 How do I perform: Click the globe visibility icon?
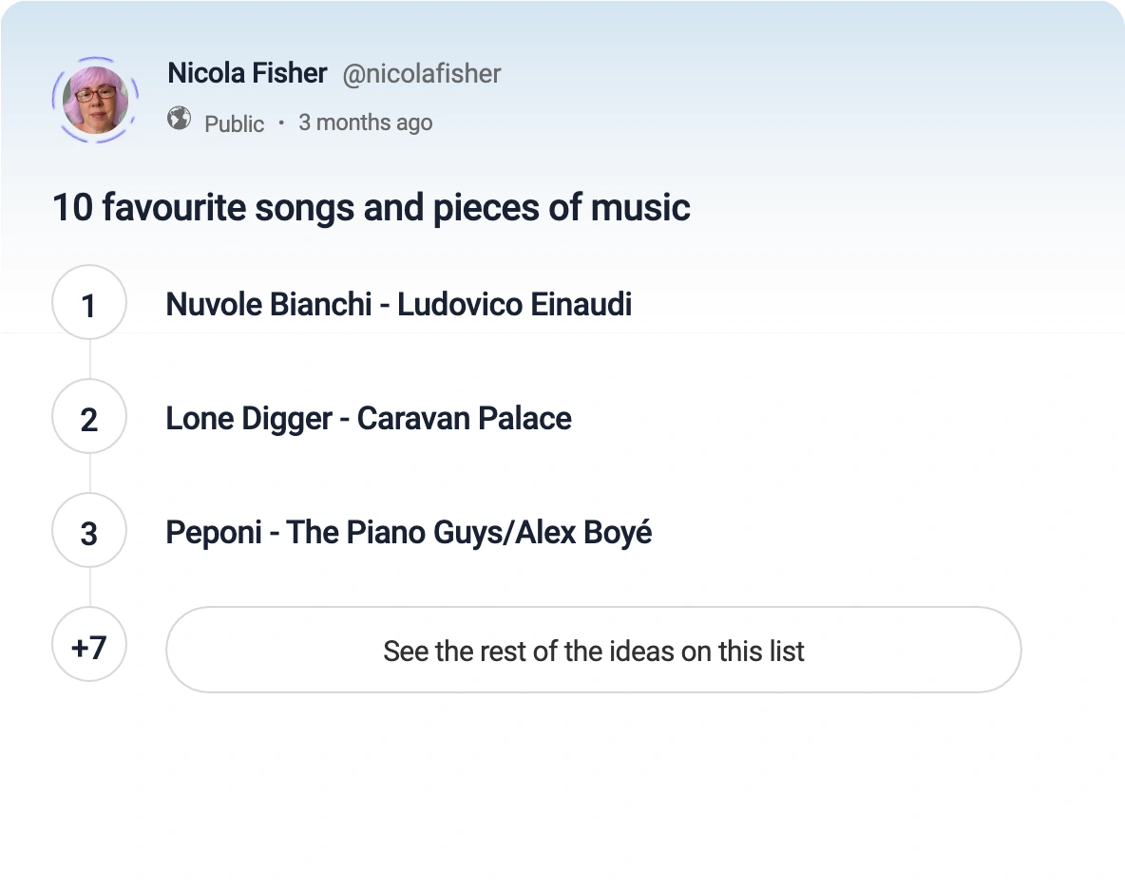click(180, 119)
